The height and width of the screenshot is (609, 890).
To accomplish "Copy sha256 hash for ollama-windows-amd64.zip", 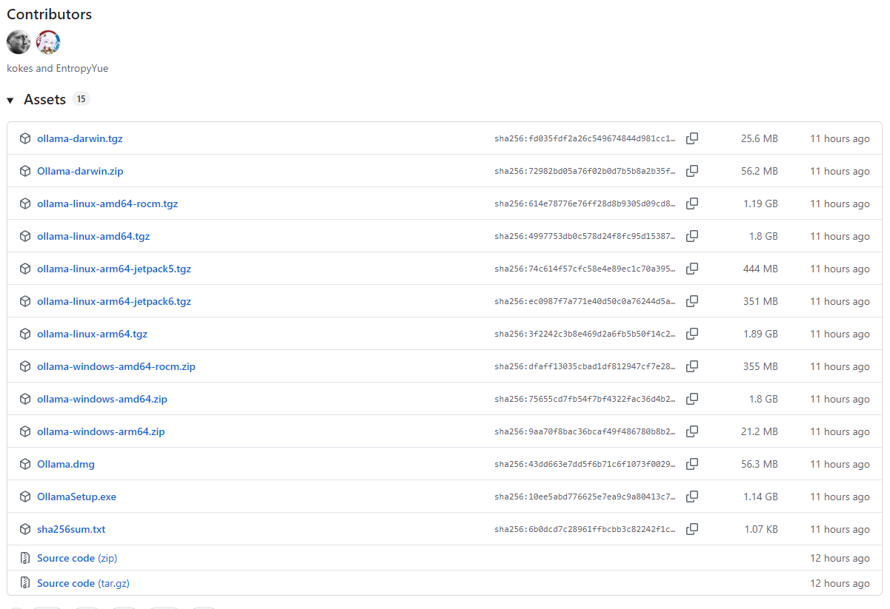I will click(692, 399).
